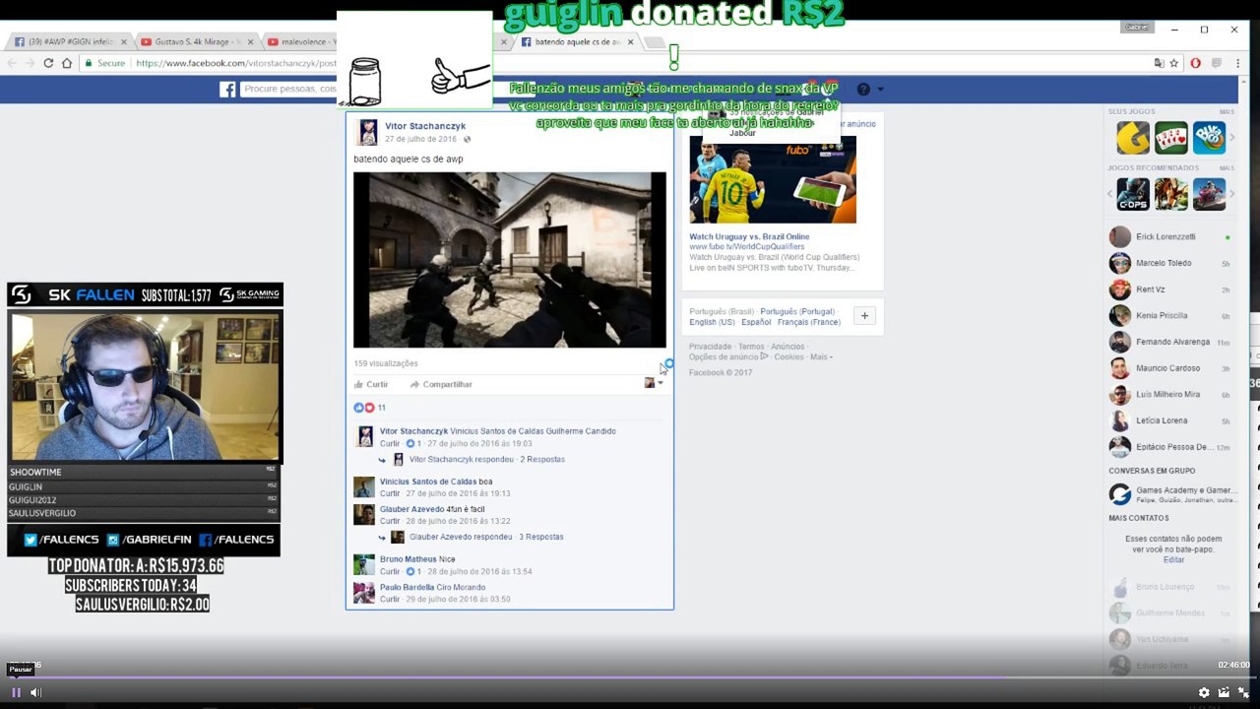The image size is (1260, 709).
Task: Bookmark this page with the star
Action: 1174,63
